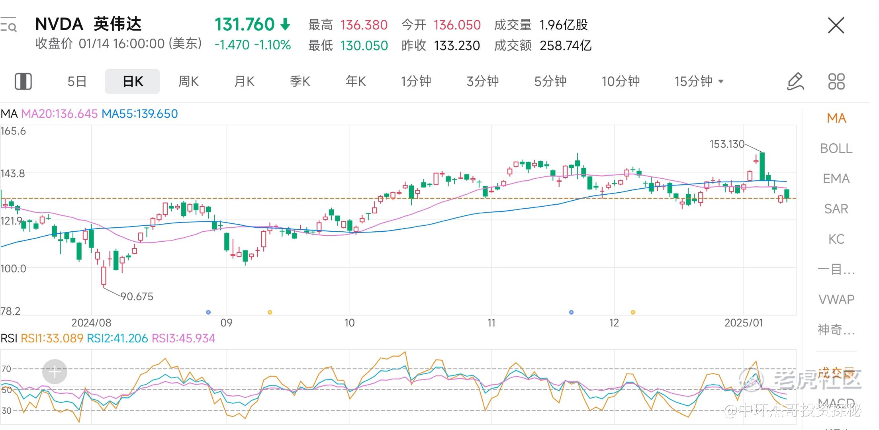The width and height of the screenshot is (879, 430).
Task: Enable the 一目… Ichimoku indicator
Action: point(836,270)
